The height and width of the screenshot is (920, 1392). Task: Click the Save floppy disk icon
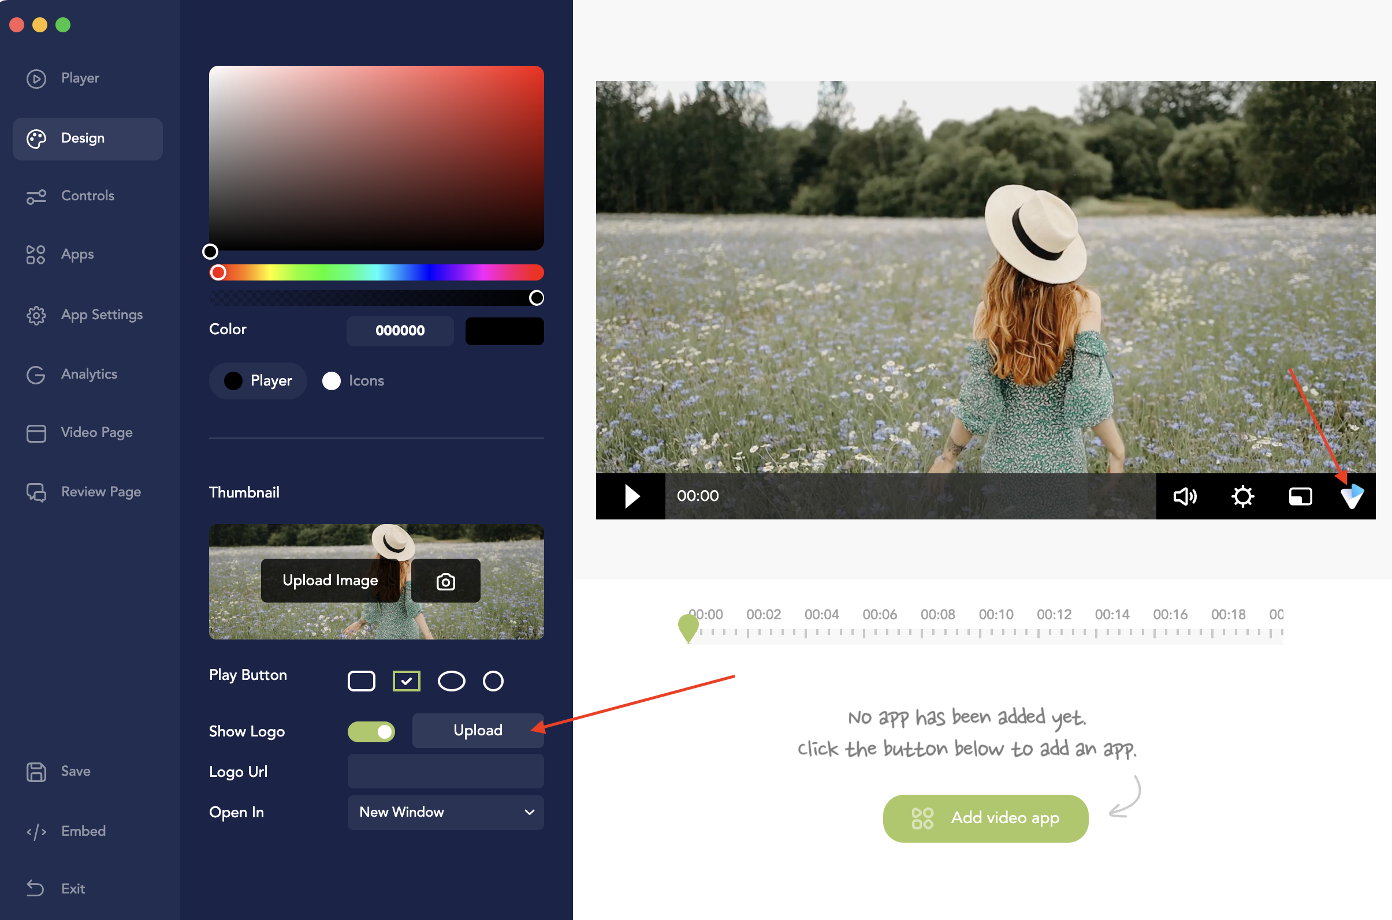point(36,772)
